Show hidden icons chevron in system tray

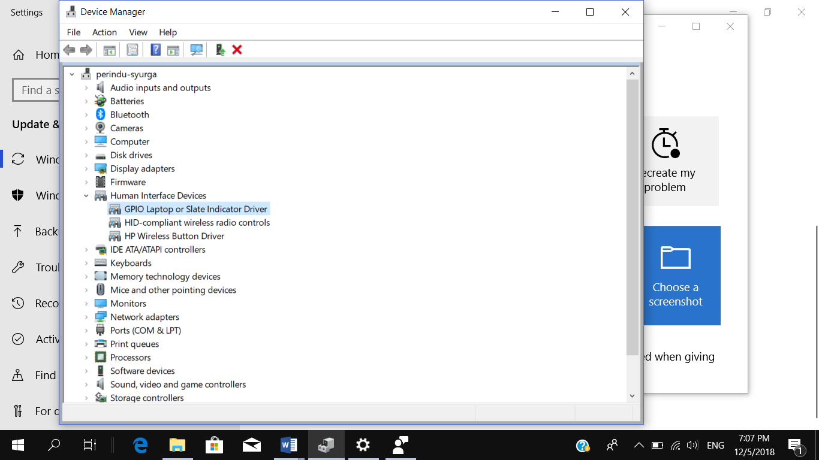click(x=639, y=445)
